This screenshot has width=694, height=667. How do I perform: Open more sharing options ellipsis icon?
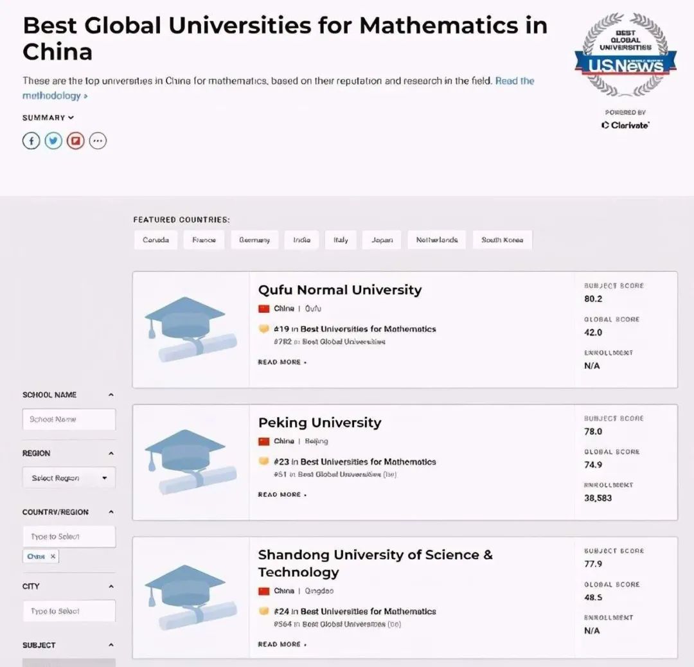tap(98, 141)
